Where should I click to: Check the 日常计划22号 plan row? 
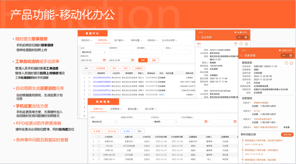pyautogui.click(x=99, y=154)
